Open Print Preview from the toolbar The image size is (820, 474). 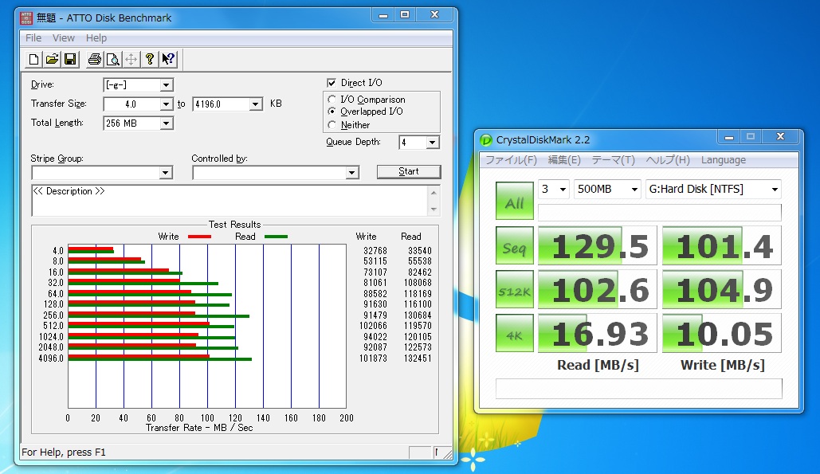point(113,59)
